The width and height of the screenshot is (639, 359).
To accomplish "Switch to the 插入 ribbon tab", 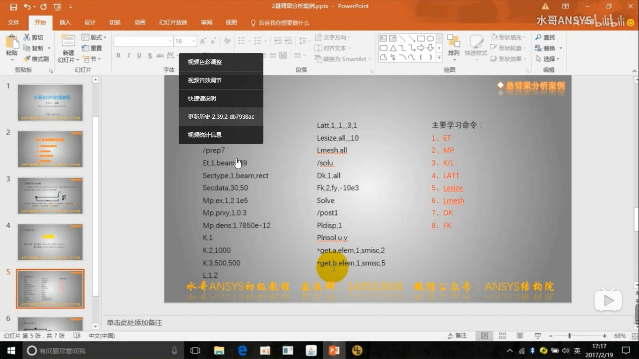I will tap(65, 22).
